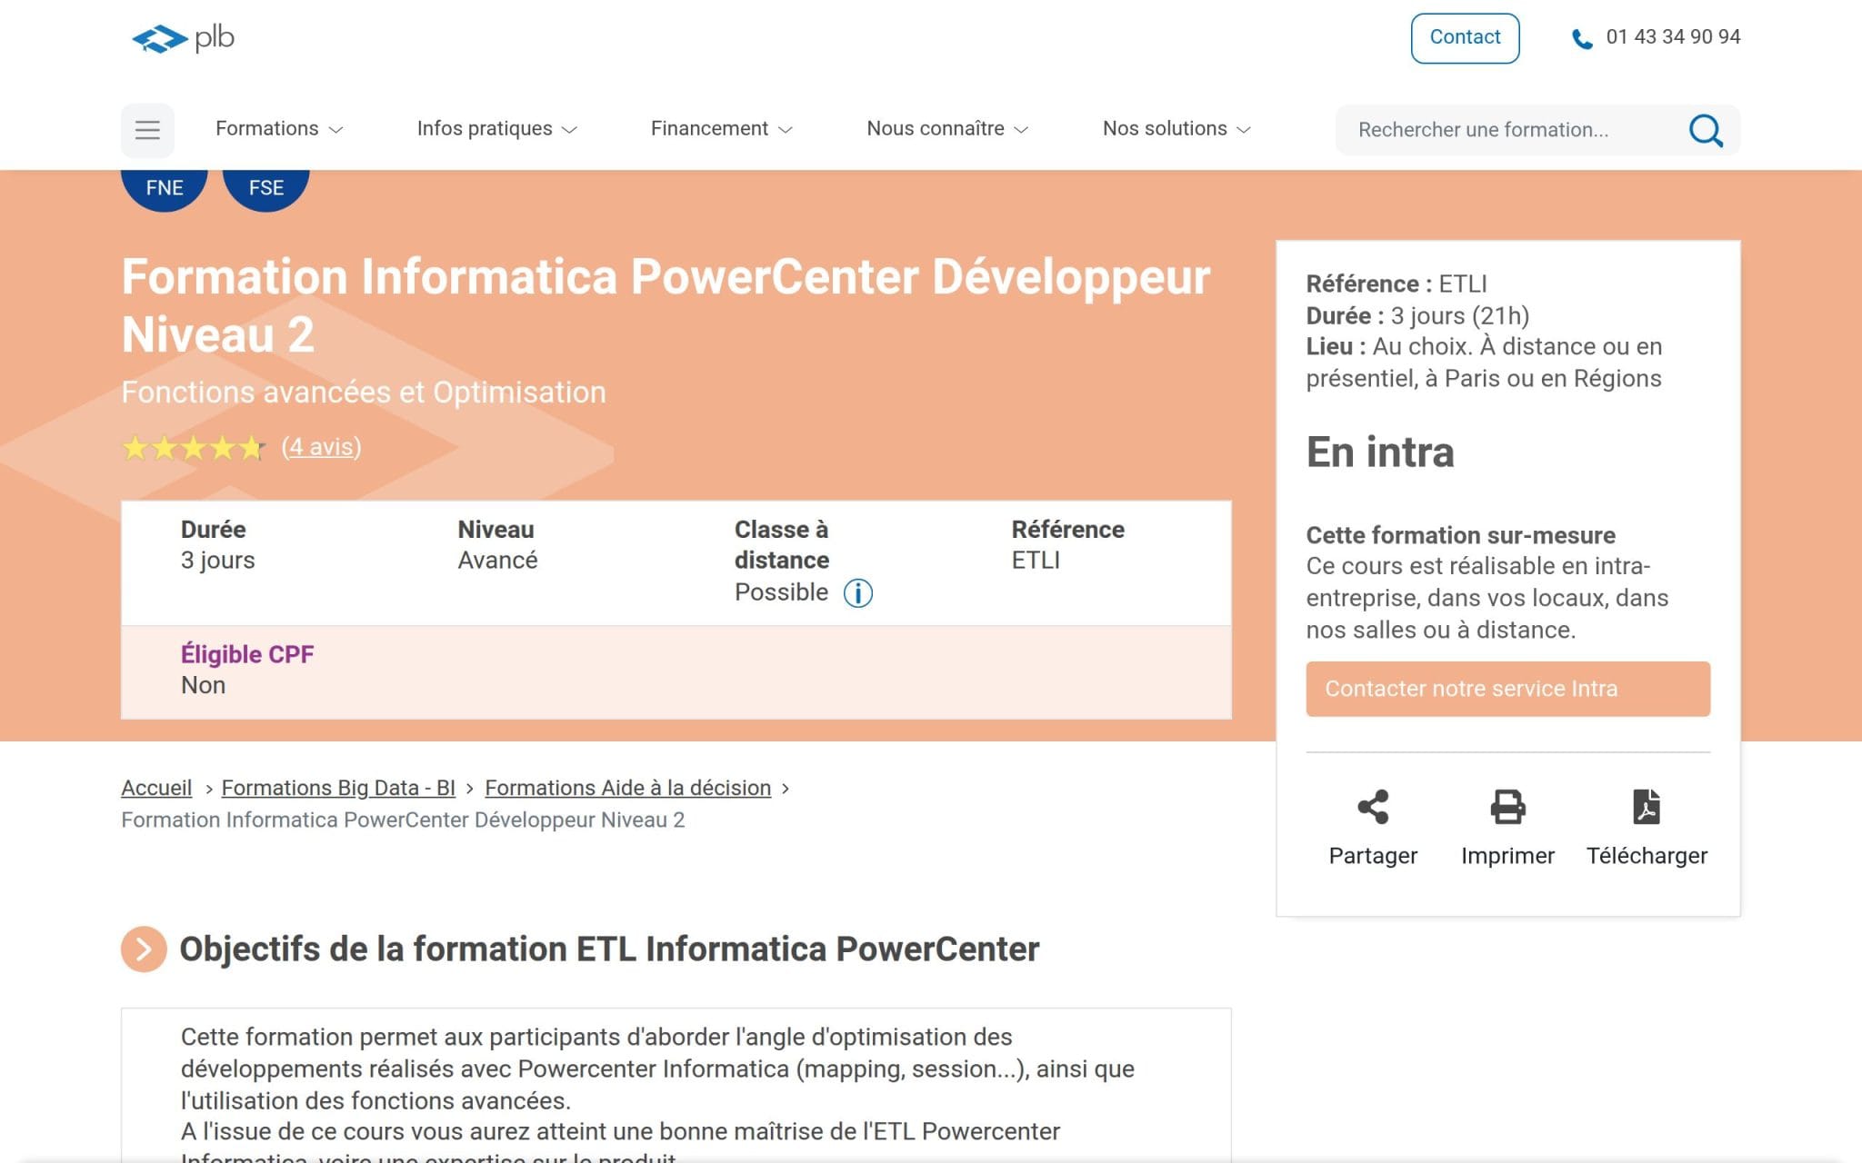
Task: Click the Éligible CPF label
Action: click(x=247, y=654)
